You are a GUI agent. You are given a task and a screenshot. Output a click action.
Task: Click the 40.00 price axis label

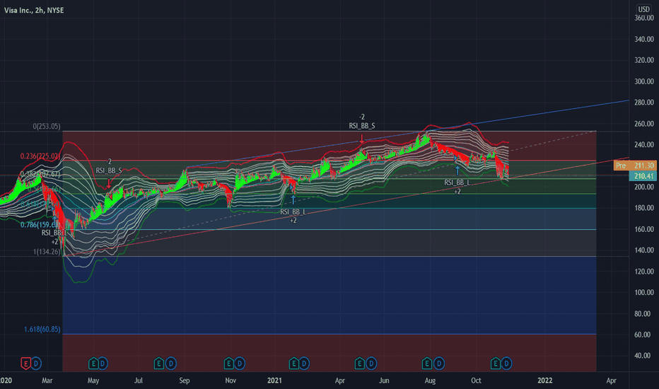643,356
